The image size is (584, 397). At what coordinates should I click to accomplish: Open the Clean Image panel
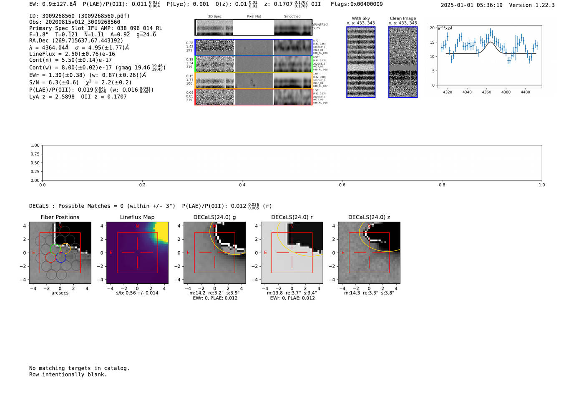(403, 62)
